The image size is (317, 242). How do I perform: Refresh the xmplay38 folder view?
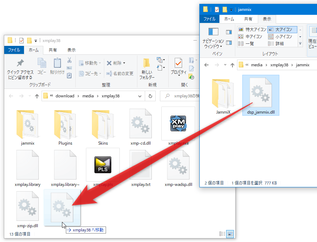(x=150, y=96)
